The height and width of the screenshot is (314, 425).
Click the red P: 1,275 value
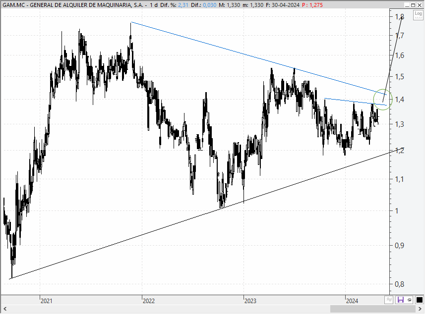coord(312,5)
